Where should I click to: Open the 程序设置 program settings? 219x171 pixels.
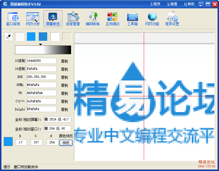[172, 19]
